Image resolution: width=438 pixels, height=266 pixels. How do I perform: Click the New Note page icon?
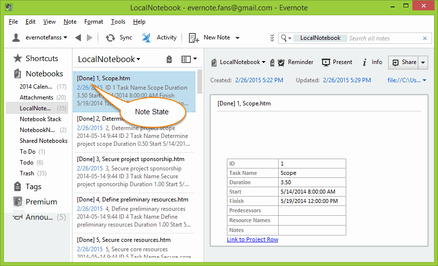193,37
